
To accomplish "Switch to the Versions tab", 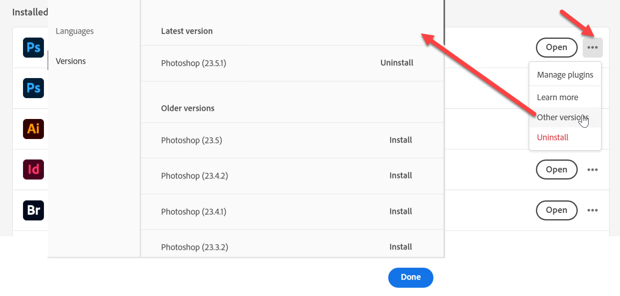I will [x=71, y=61].
